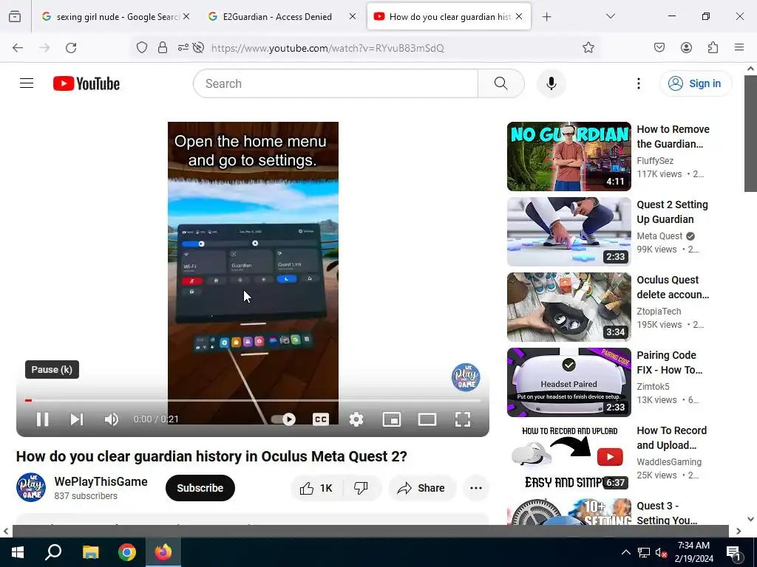Viewport: 757px width, 567px height.
Task: Subscribe to WePlayThisGame
Action: tap(200, 488)
